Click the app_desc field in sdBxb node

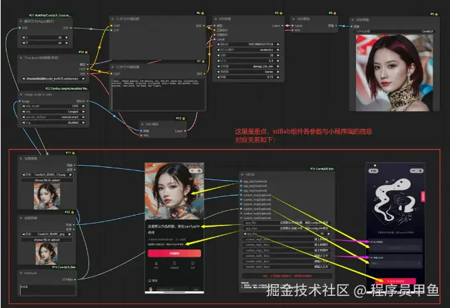(x=286, y=228)
